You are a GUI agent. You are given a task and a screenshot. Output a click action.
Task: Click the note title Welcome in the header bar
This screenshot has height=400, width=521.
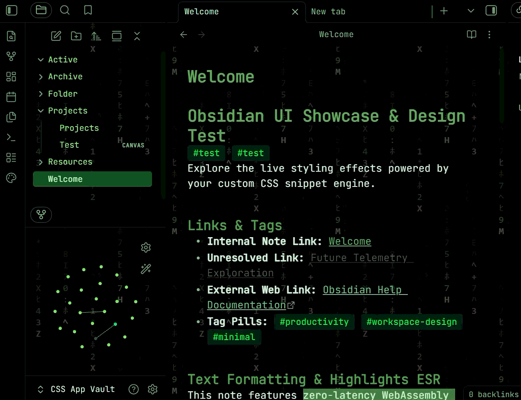click(336, 35)
